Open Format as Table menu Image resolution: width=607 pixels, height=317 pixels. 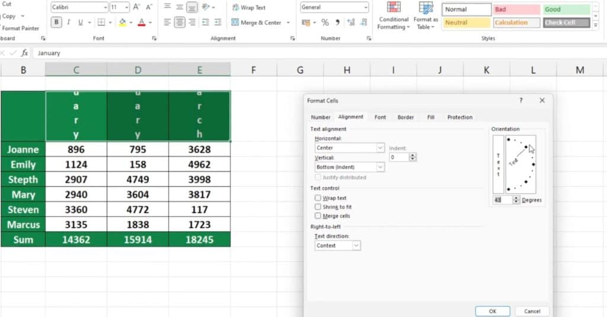pos(426,16)
